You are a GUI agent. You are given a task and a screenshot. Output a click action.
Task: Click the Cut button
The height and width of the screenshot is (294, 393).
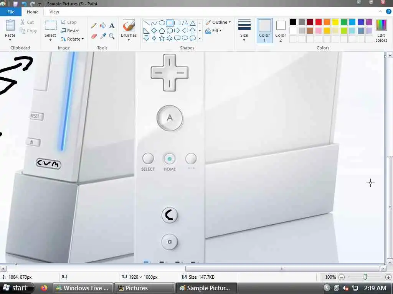(27, 22)
